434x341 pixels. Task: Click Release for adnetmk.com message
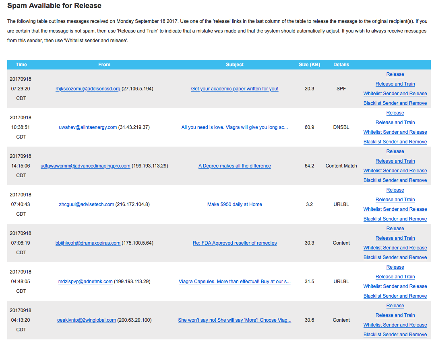click(395, 267)
